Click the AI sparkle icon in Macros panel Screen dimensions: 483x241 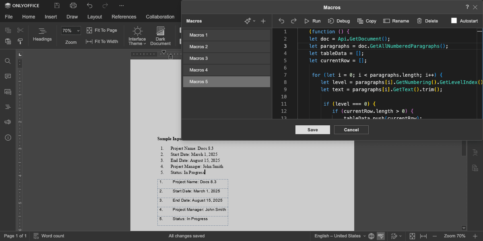coord(248,21)
